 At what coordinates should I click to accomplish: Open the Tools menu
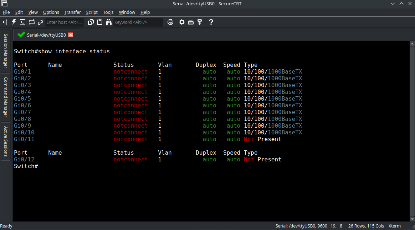(x=108, y=12)
